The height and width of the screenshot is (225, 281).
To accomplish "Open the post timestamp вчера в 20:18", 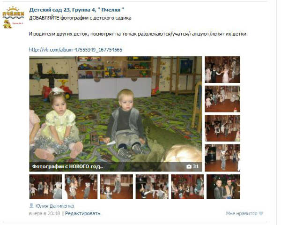I will [44, 214].
